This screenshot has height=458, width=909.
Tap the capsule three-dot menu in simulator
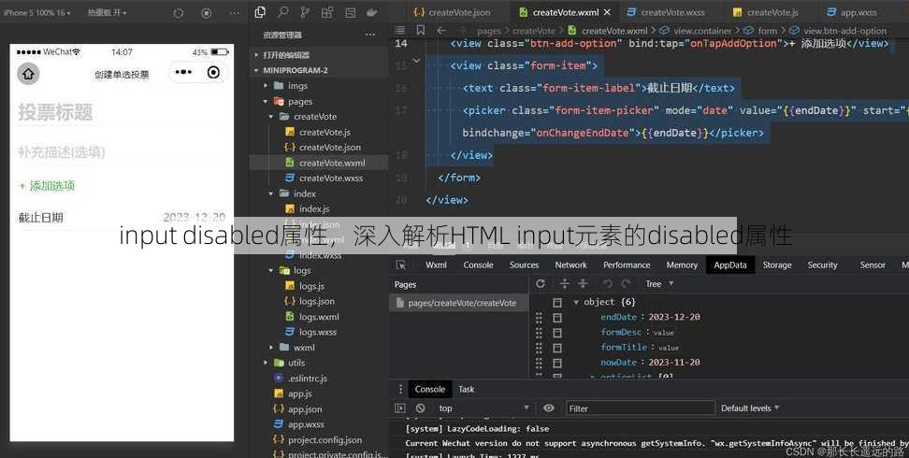(183, 72)
